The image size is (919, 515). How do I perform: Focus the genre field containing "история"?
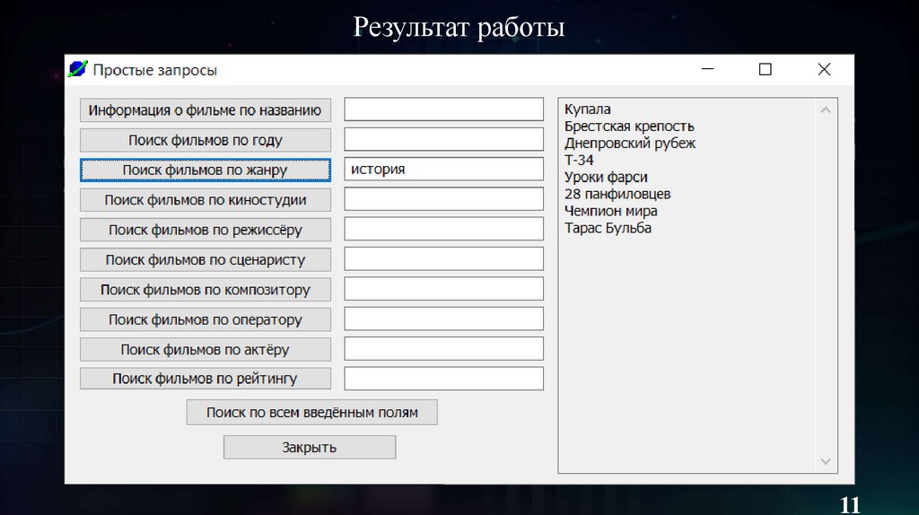coord(444,170)
